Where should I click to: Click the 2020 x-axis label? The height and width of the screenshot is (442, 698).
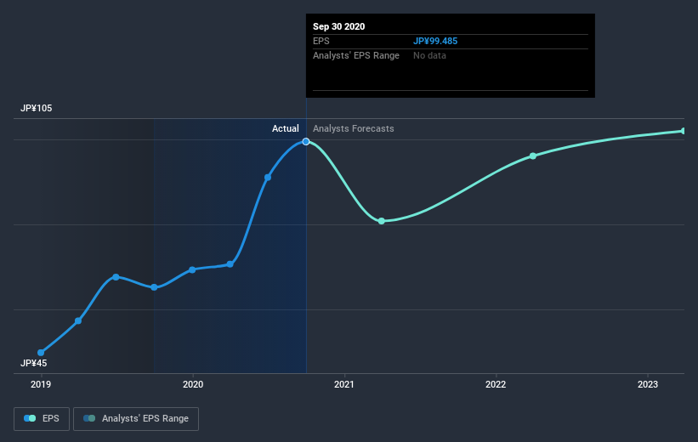(193, 384)
